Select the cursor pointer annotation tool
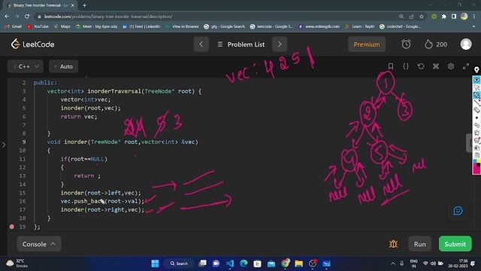 (x=476, y=87)
